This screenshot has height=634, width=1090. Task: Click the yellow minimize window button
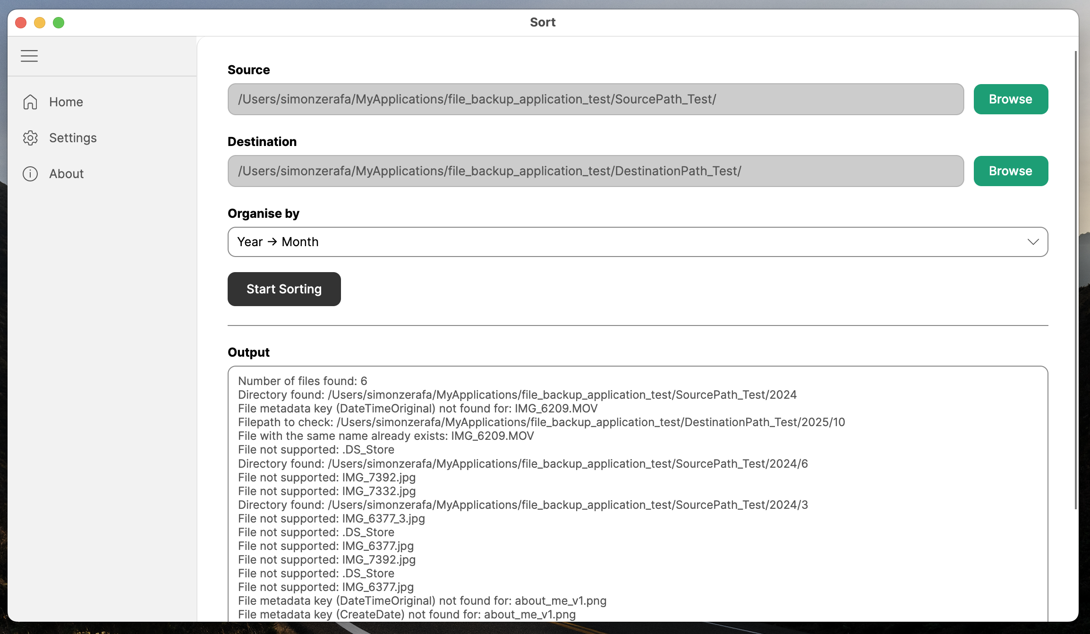[x=40, y=23]
